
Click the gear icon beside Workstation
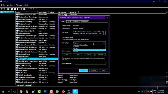point(17,73)
